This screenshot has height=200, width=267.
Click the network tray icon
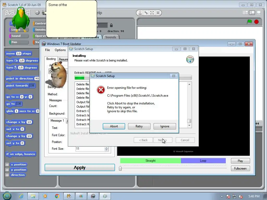click(234, 196)
